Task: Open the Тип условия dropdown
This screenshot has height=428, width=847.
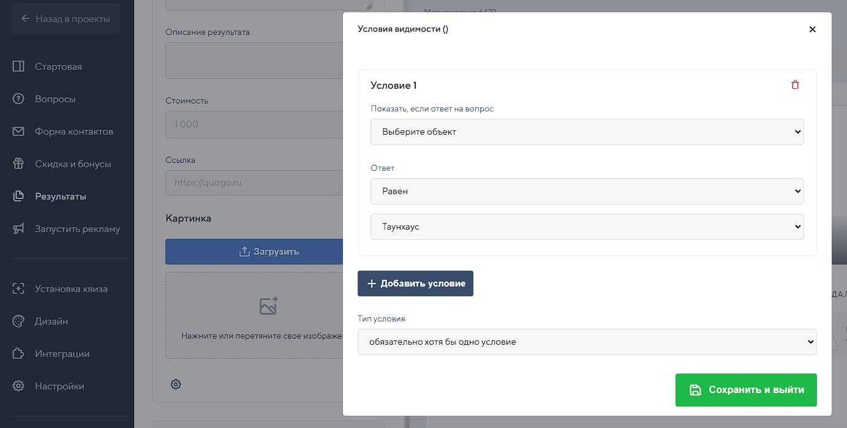Action: point(586,342)
